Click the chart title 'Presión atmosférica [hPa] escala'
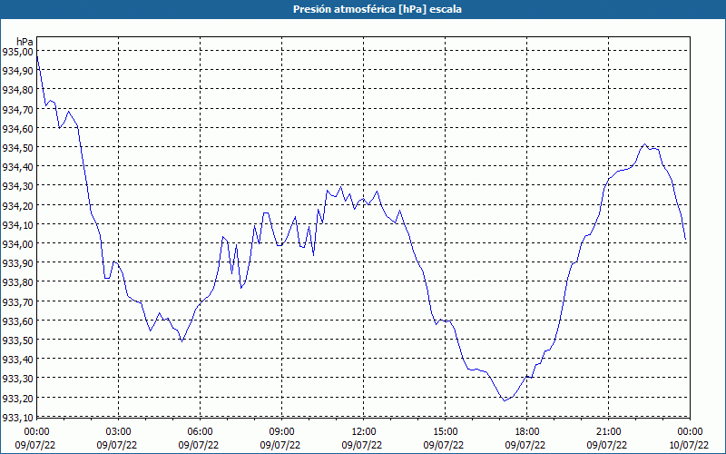 pos(377,9)
